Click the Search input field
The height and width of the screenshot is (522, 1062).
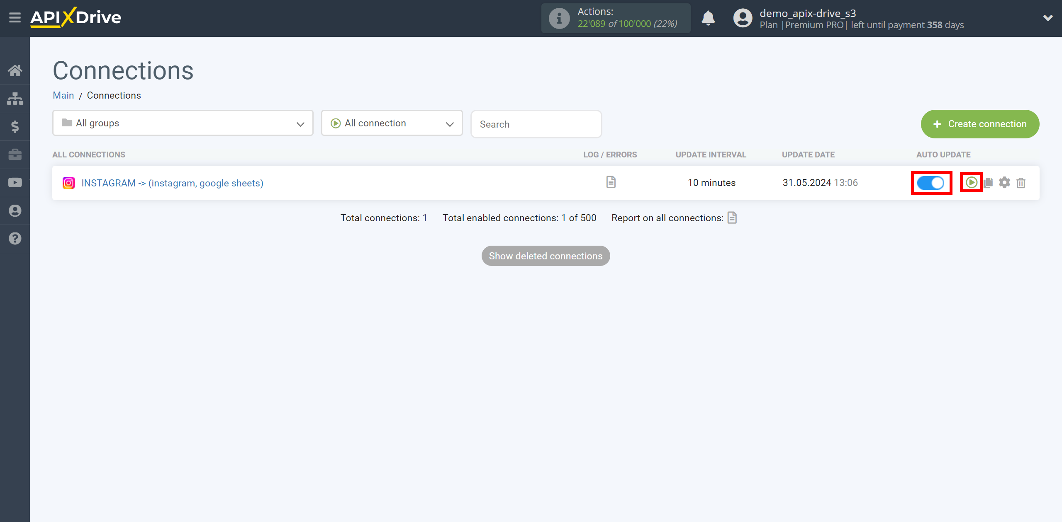click(x=535, y=124)
